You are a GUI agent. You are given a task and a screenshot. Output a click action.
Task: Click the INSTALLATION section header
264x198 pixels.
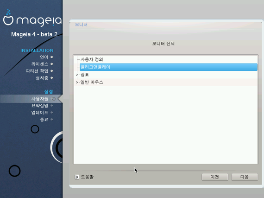(37, 51)
